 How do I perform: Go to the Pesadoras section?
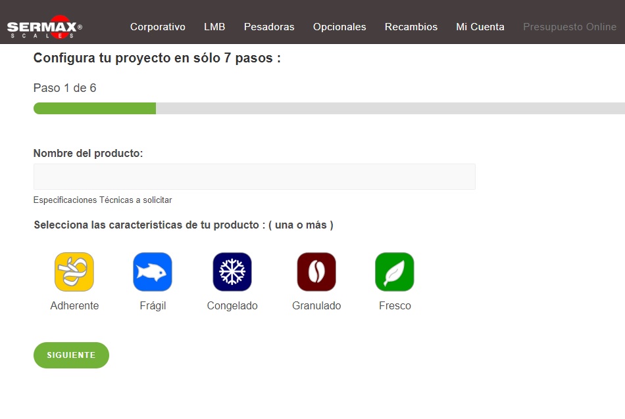(x=269, y=27)
